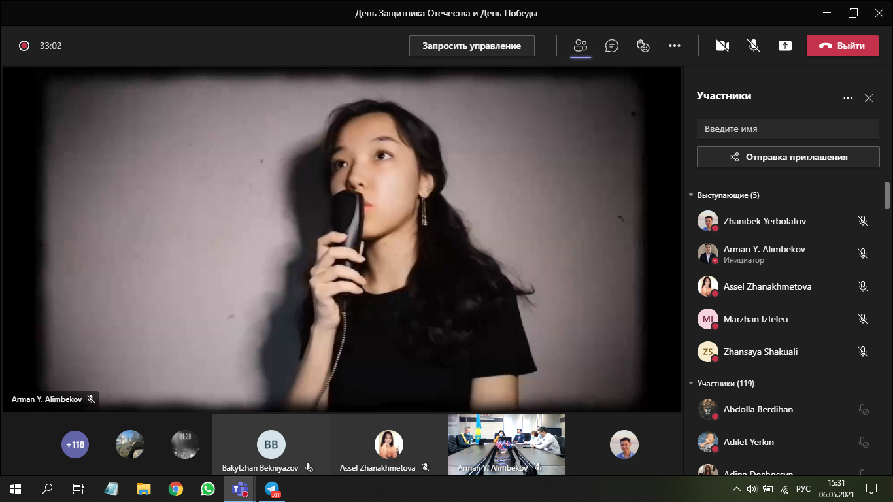This screenshot has width=893, height=502.
Task: Click the Запросить управление button
Action: click(472, 46)
